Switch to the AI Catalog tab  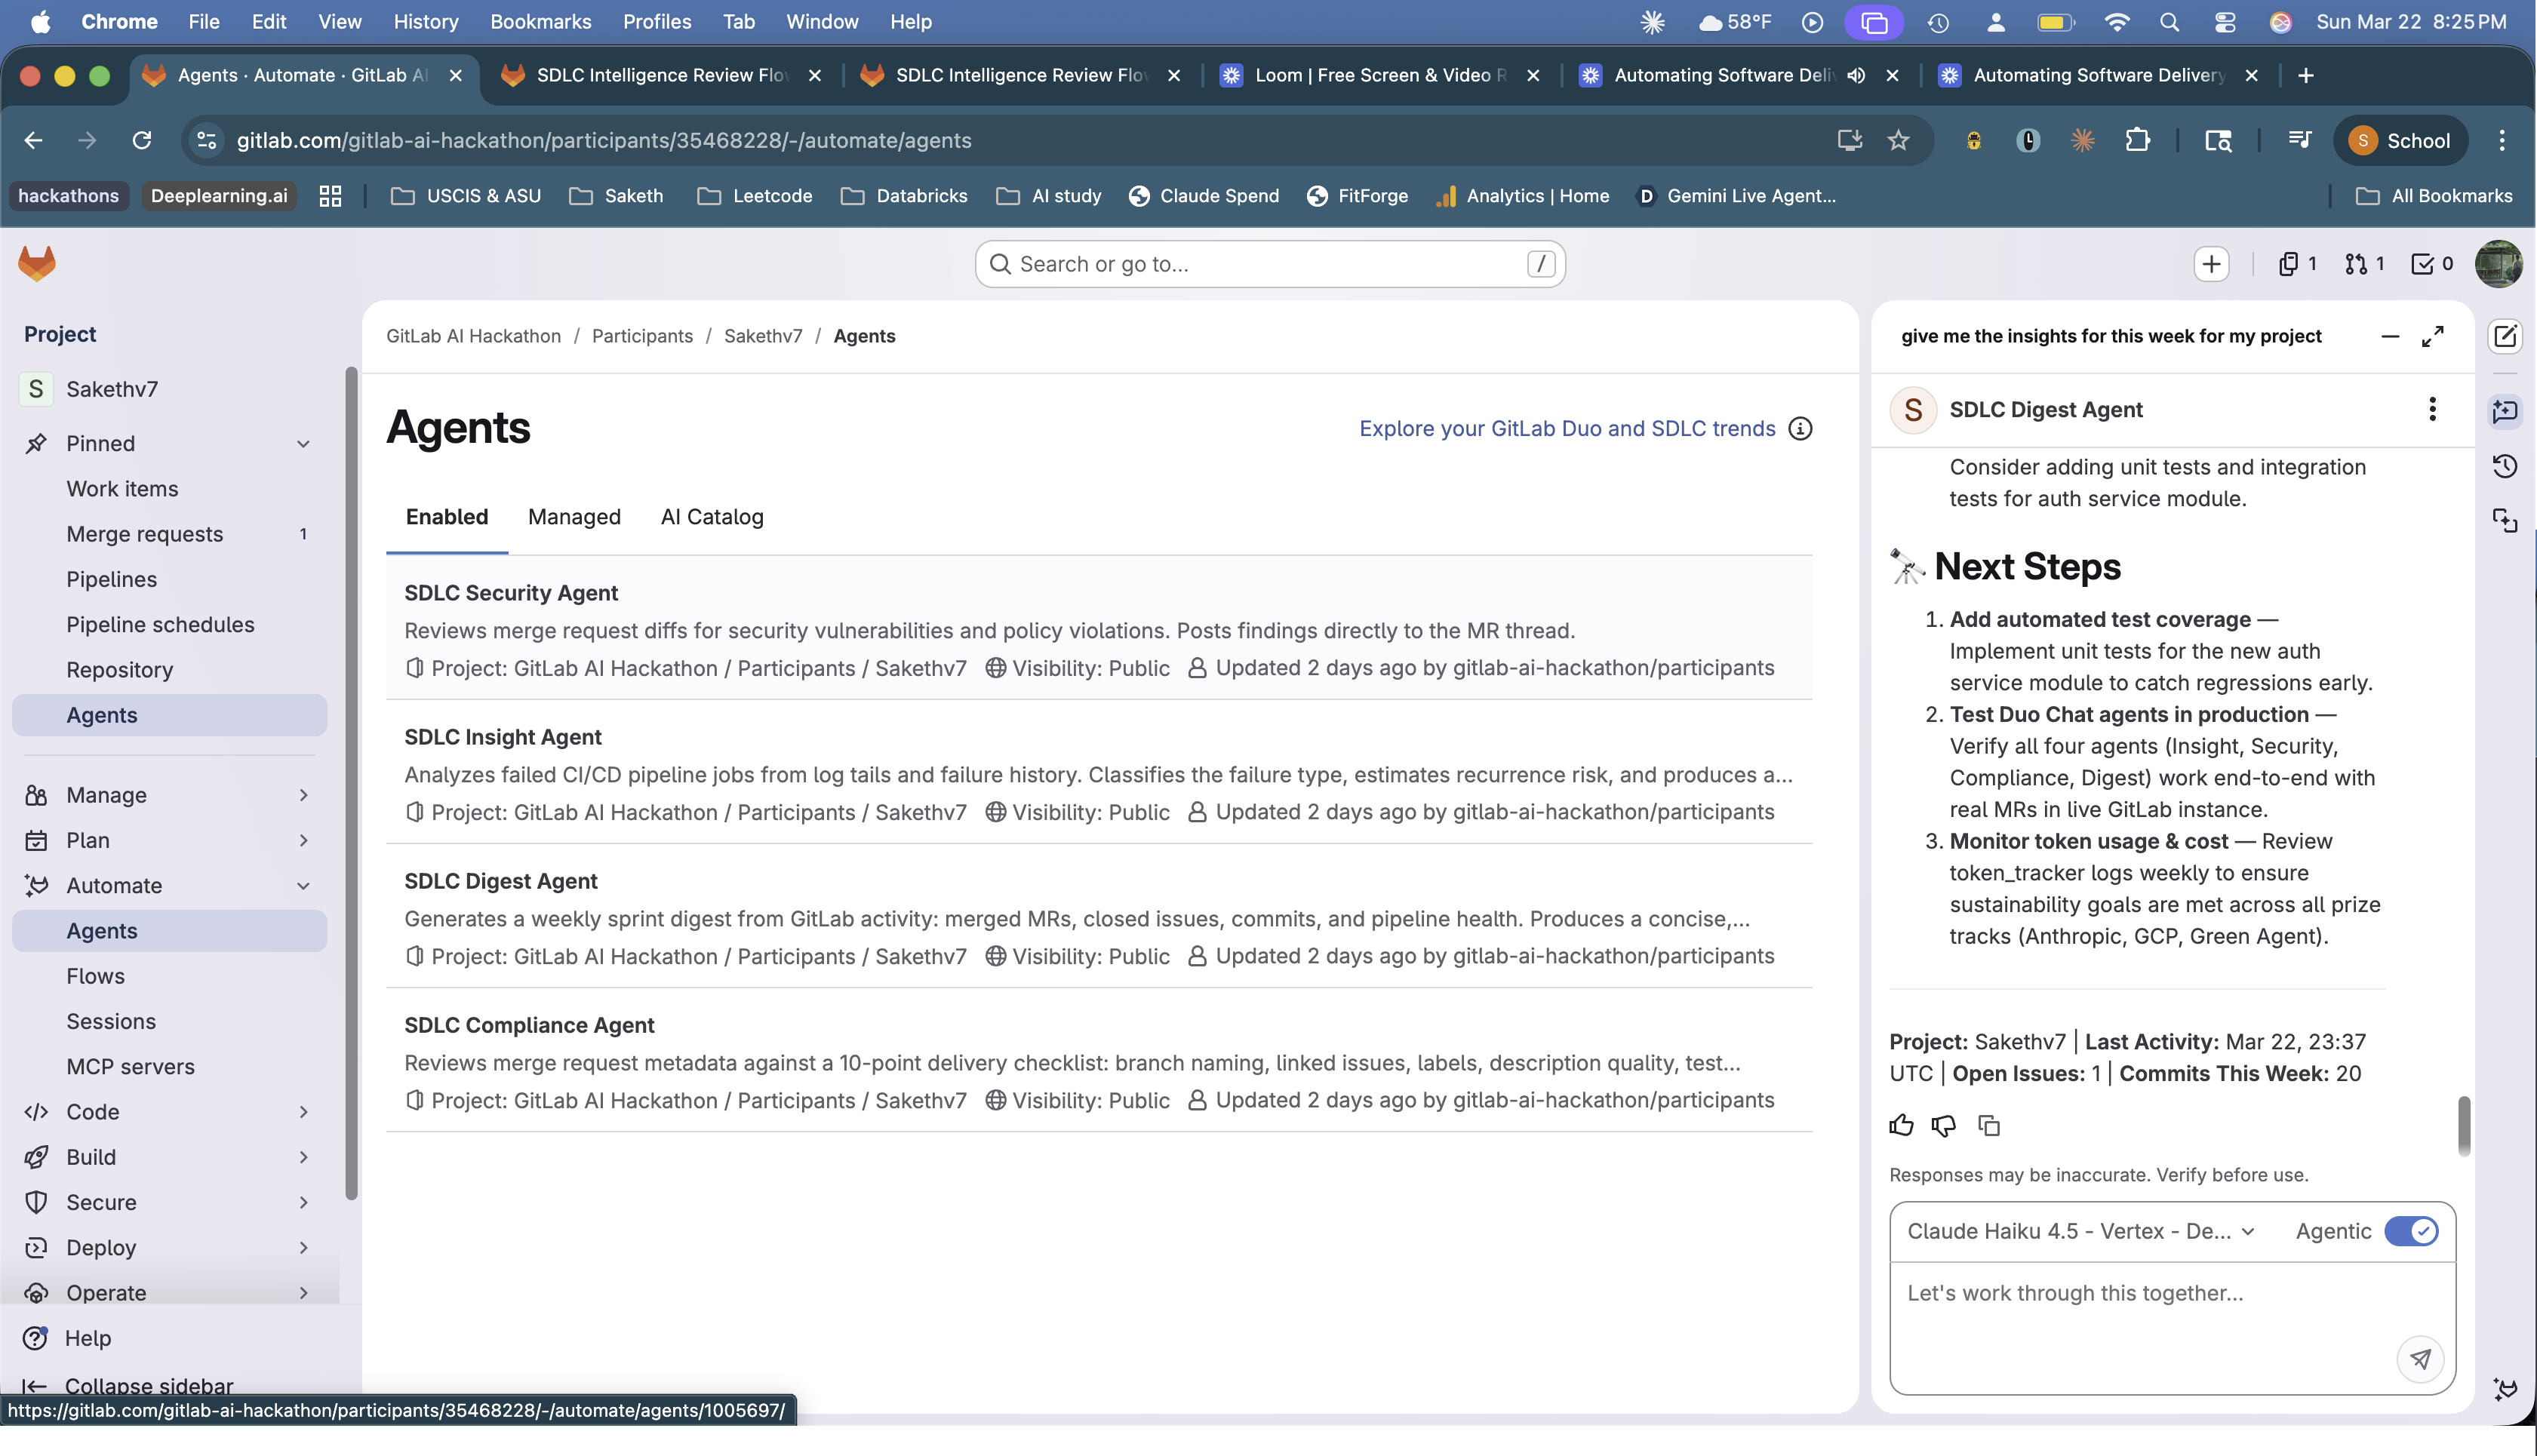tap(712, 517)
